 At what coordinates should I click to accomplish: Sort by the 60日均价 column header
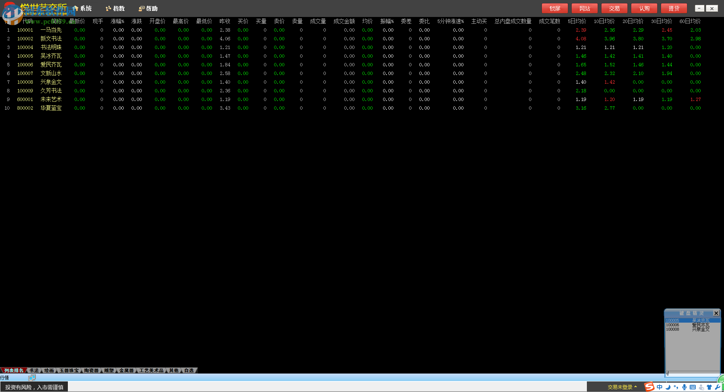690,21
